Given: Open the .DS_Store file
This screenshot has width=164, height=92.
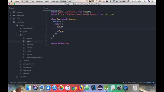Looking at the screenshot, I should pyautogui.click(x=23, y=77).
